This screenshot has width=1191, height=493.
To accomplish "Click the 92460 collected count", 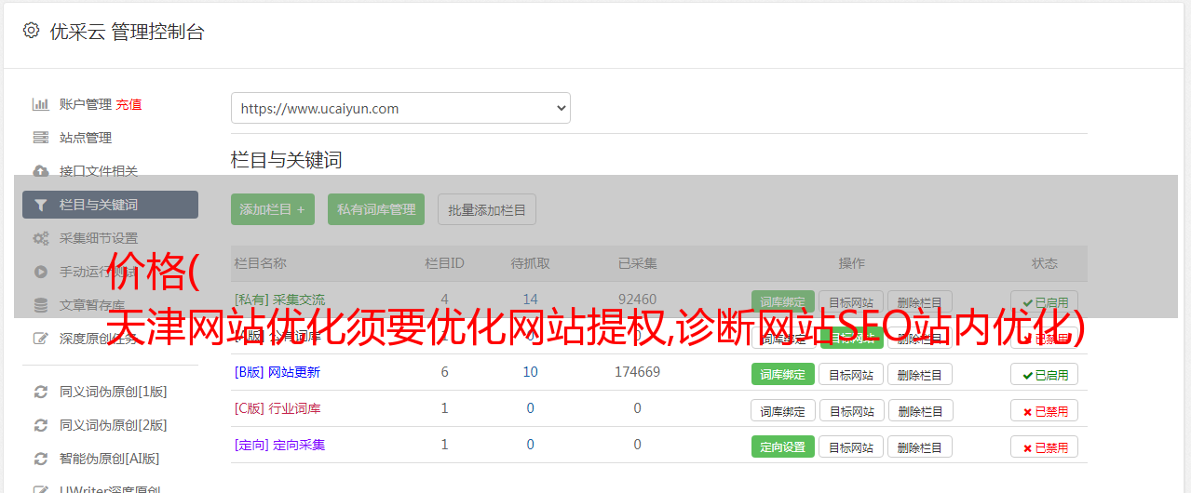I will click(x=637, y=300).
